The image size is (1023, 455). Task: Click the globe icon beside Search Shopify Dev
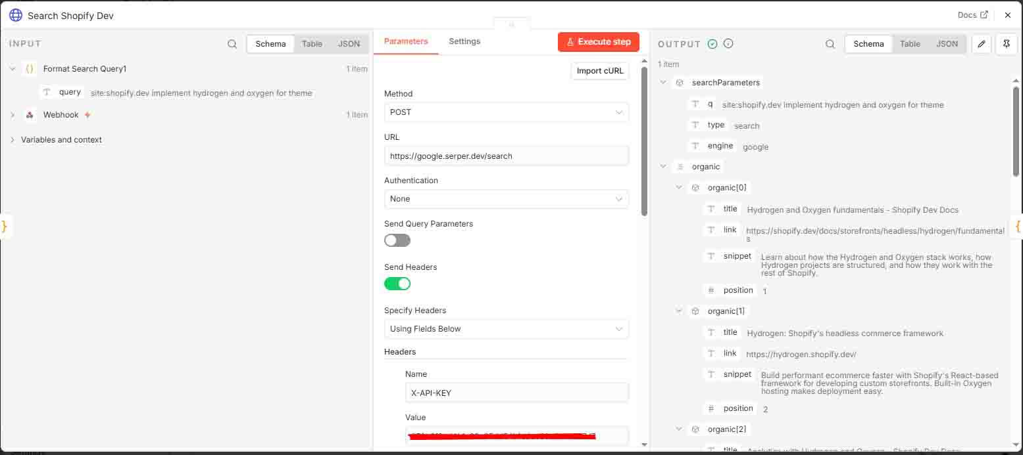click(x=15, y=14)
